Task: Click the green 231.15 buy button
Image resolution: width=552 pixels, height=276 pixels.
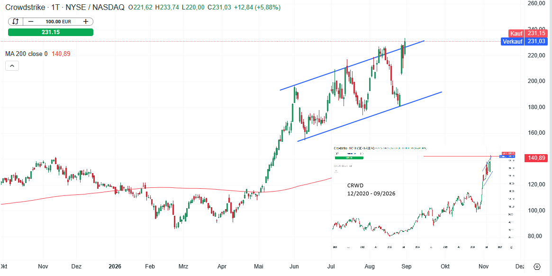Action: click(x=51, y=32)
